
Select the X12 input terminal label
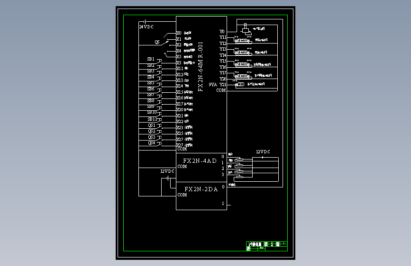(180, 75)
